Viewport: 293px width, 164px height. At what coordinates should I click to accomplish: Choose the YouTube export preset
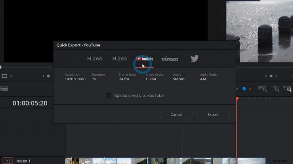pyautogui.click(x=144, y=59)
